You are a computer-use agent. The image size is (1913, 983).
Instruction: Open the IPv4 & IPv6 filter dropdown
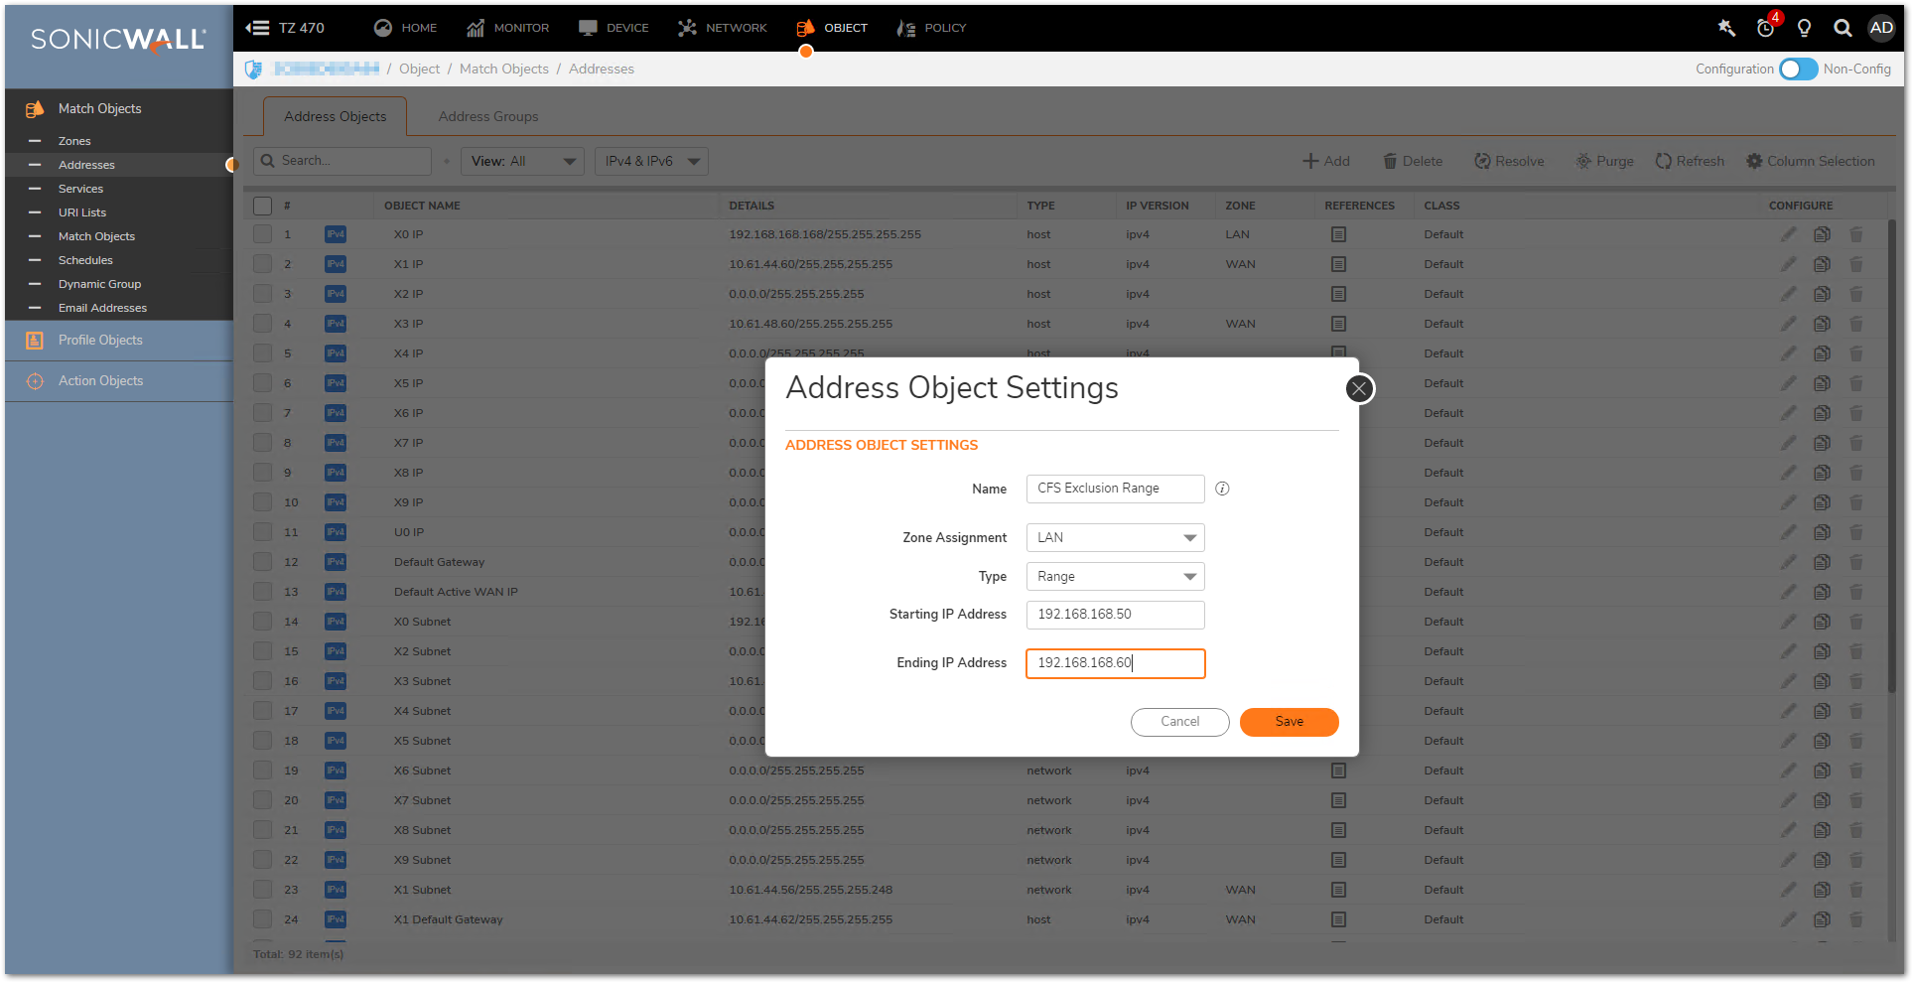651,161
